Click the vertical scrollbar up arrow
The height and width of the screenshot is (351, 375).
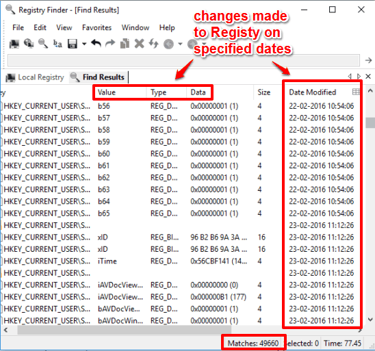click(370, 90)
